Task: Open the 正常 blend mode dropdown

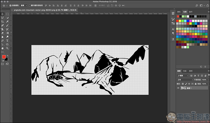Action: 185,80
